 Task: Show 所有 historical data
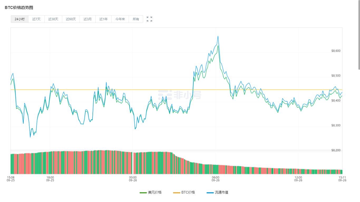click(136, 19)
